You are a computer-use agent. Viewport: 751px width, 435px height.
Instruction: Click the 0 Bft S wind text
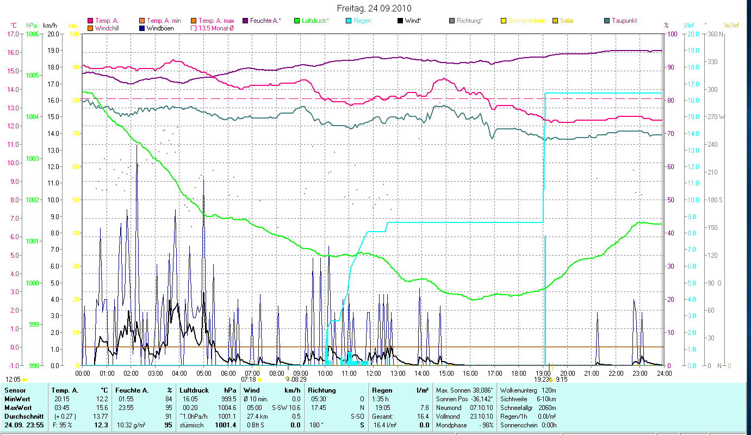click(256, 425)
